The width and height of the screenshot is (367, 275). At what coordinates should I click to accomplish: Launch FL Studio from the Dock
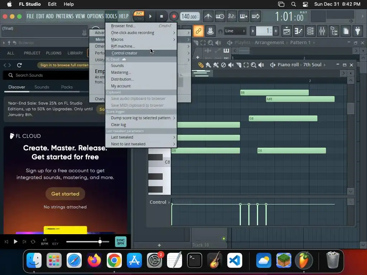point(304,260)
